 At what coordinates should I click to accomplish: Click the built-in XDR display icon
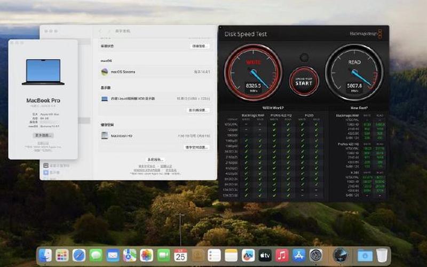coord(105,99)
